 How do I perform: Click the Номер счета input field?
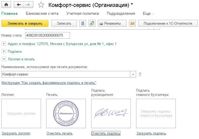tap(48, 35)
